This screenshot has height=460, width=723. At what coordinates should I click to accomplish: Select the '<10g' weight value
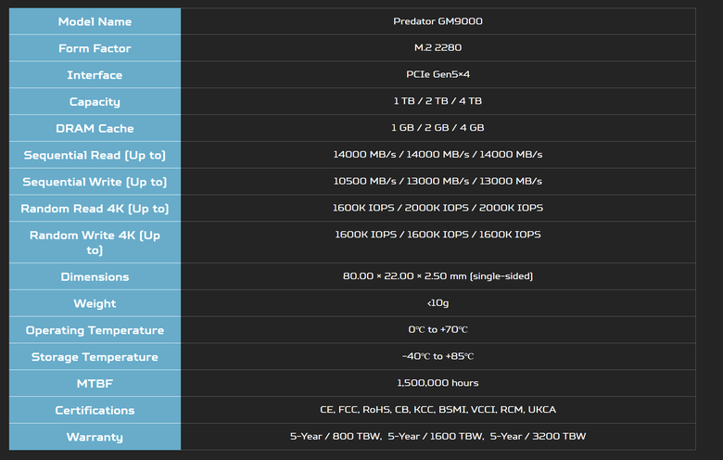(438, 303)
